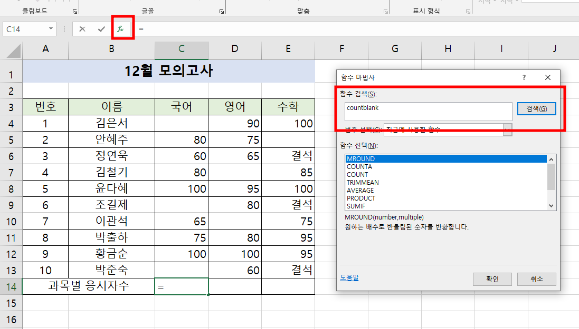Select cell with name 김은서

[x=111, y=123]
